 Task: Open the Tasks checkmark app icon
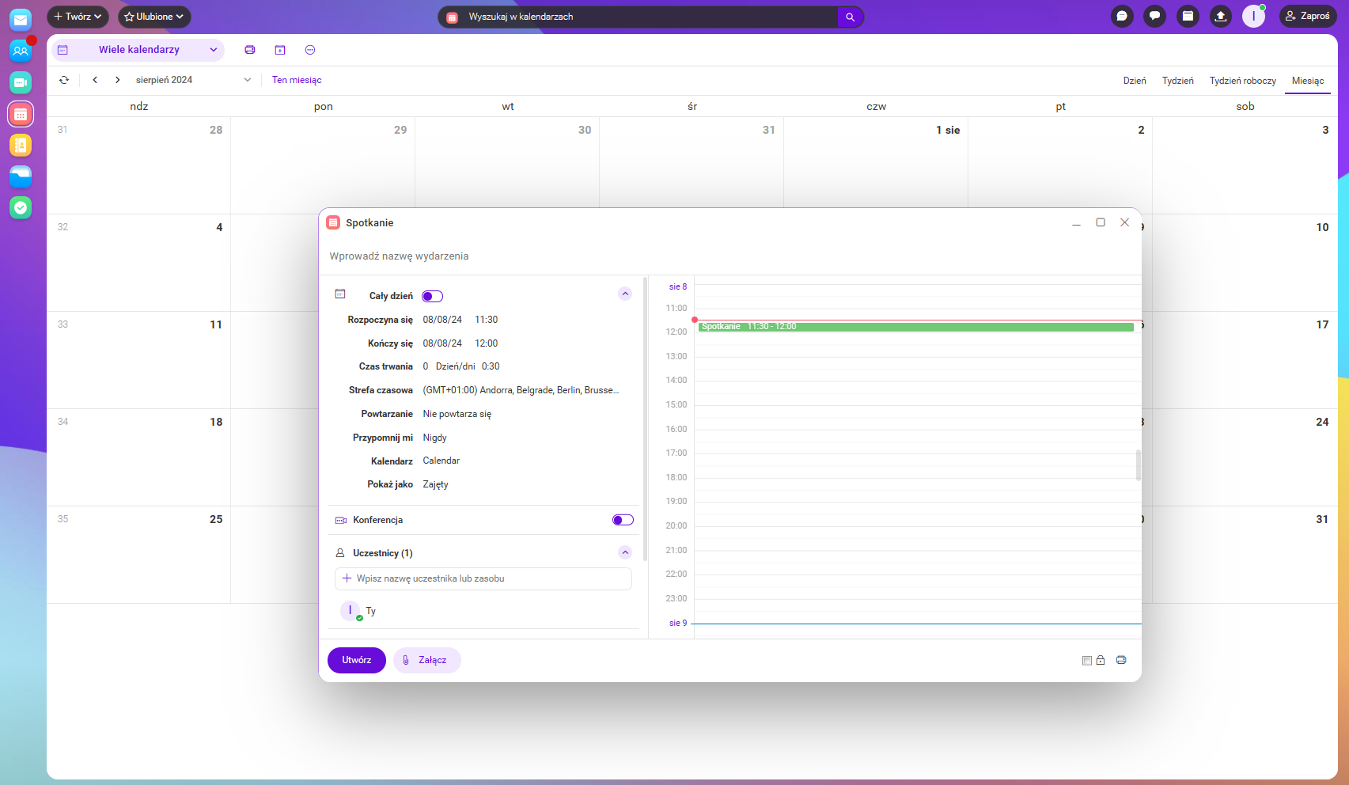click(21, 207)
